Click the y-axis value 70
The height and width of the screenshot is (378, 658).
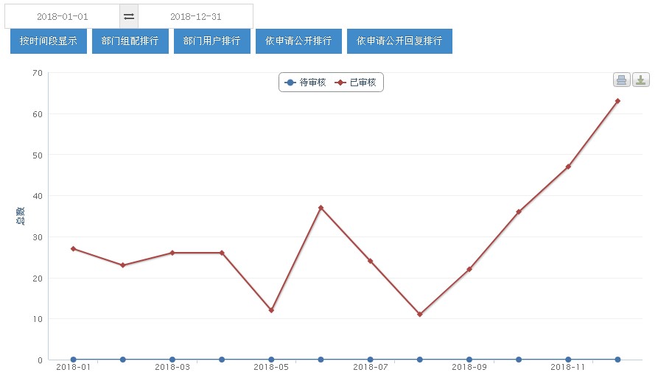point(38,73)
